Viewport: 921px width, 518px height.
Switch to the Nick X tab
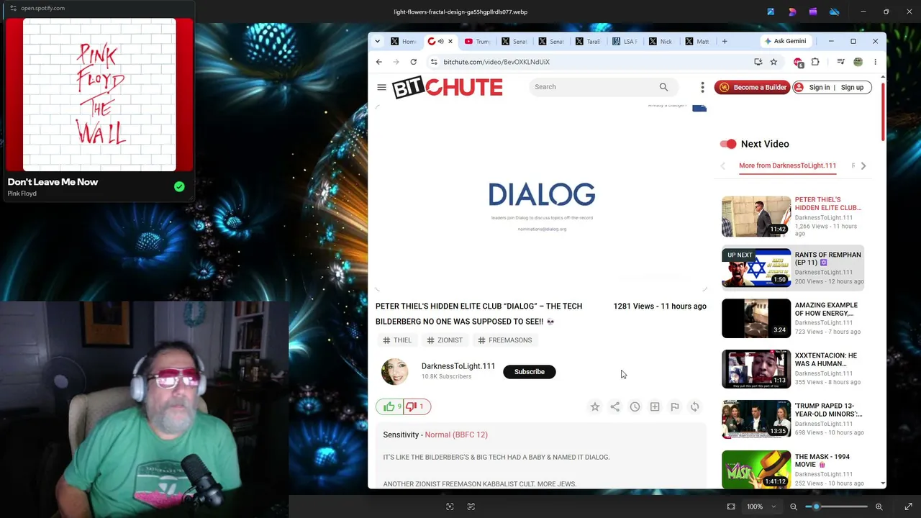(662, 41)
